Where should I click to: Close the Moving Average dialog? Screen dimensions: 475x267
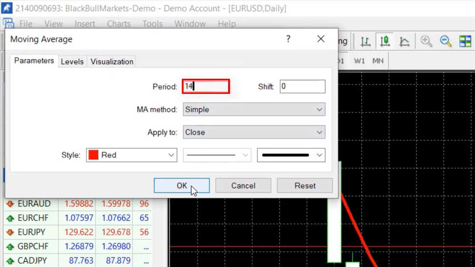pyautogui.click(x=321, y=39)
